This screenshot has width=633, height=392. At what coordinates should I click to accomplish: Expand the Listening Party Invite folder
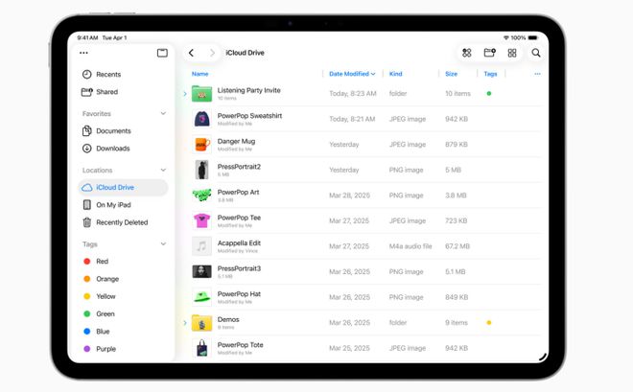click(185, 94)
